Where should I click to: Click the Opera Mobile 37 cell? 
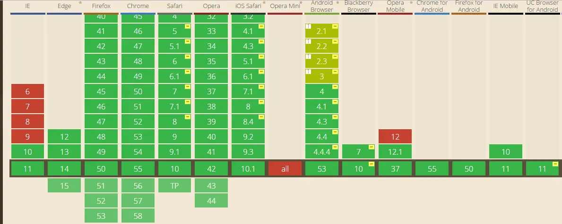tap(395, 168)
